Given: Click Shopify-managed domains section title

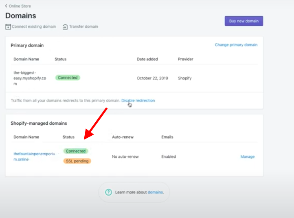Looking at the screenshot, I should pos(39,123).
